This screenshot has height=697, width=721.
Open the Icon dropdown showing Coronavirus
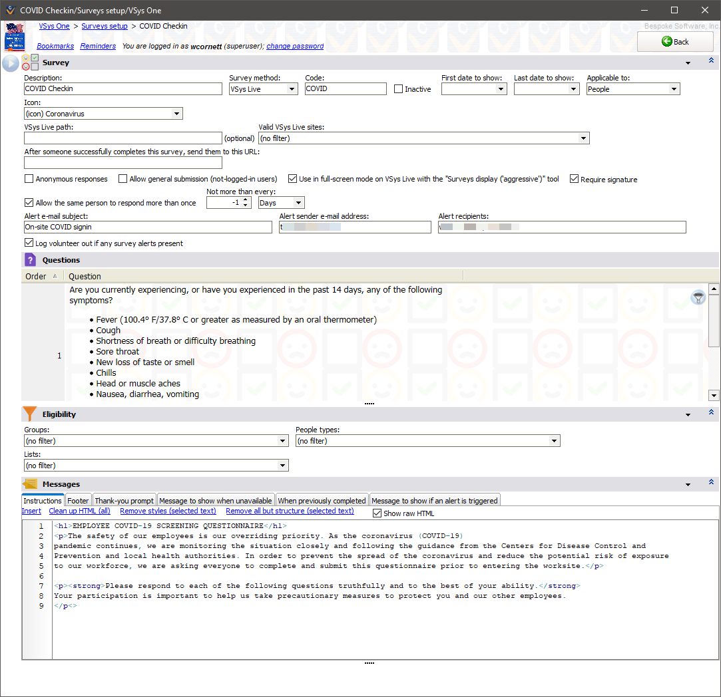pos(103,114)
